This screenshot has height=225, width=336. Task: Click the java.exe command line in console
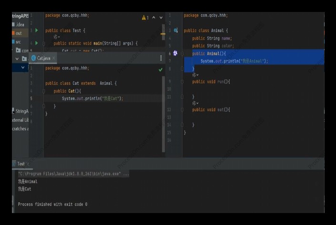point(73,174)
